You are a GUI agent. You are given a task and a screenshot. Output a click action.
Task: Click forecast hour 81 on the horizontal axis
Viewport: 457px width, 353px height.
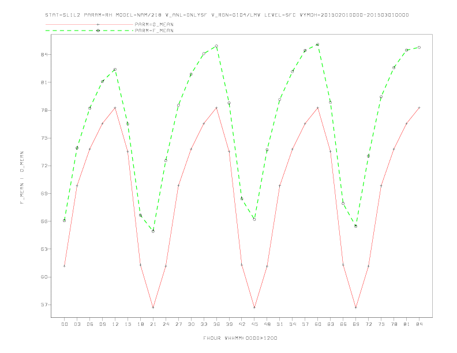point(407,324)
